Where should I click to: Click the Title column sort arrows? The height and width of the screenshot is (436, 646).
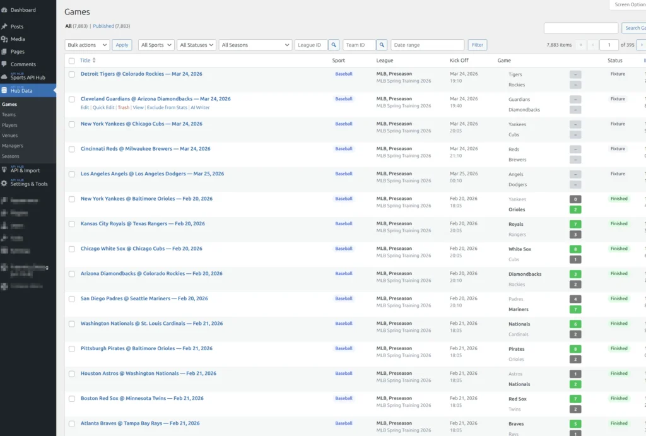pyautogui.click(x=94, y=60)
